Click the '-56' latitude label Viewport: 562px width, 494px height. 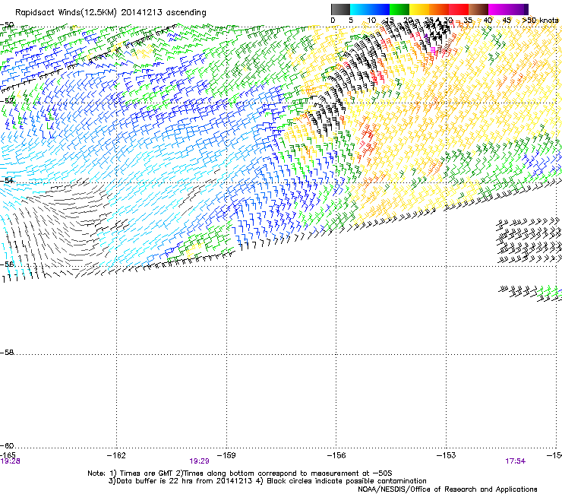tap(7, 264)
